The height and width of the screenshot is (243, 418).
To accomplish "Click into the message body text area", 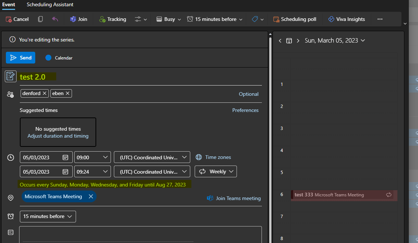I will 140,235.
